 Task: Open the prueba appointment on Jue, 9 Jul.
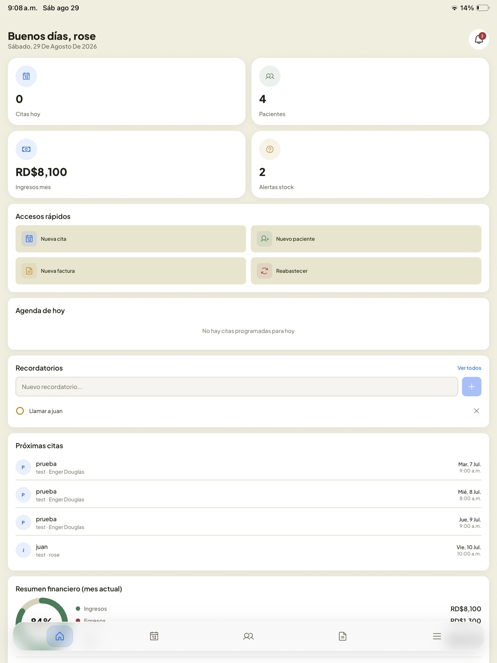(x=248, y=522)
